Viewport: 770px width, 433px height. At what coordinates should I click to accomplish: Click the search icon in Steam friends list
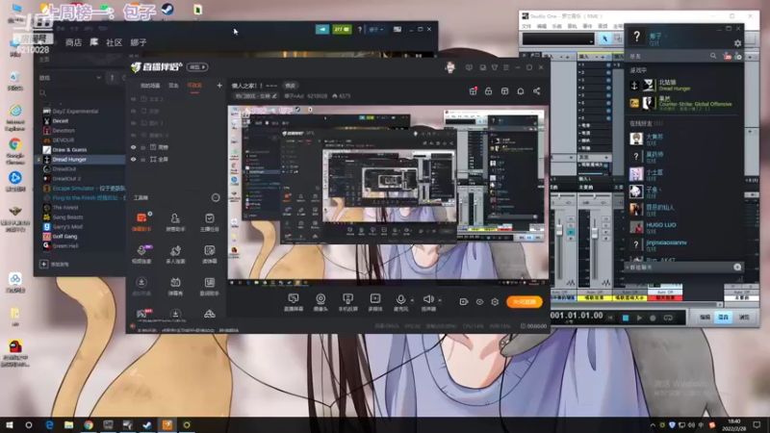coord(713,56)
